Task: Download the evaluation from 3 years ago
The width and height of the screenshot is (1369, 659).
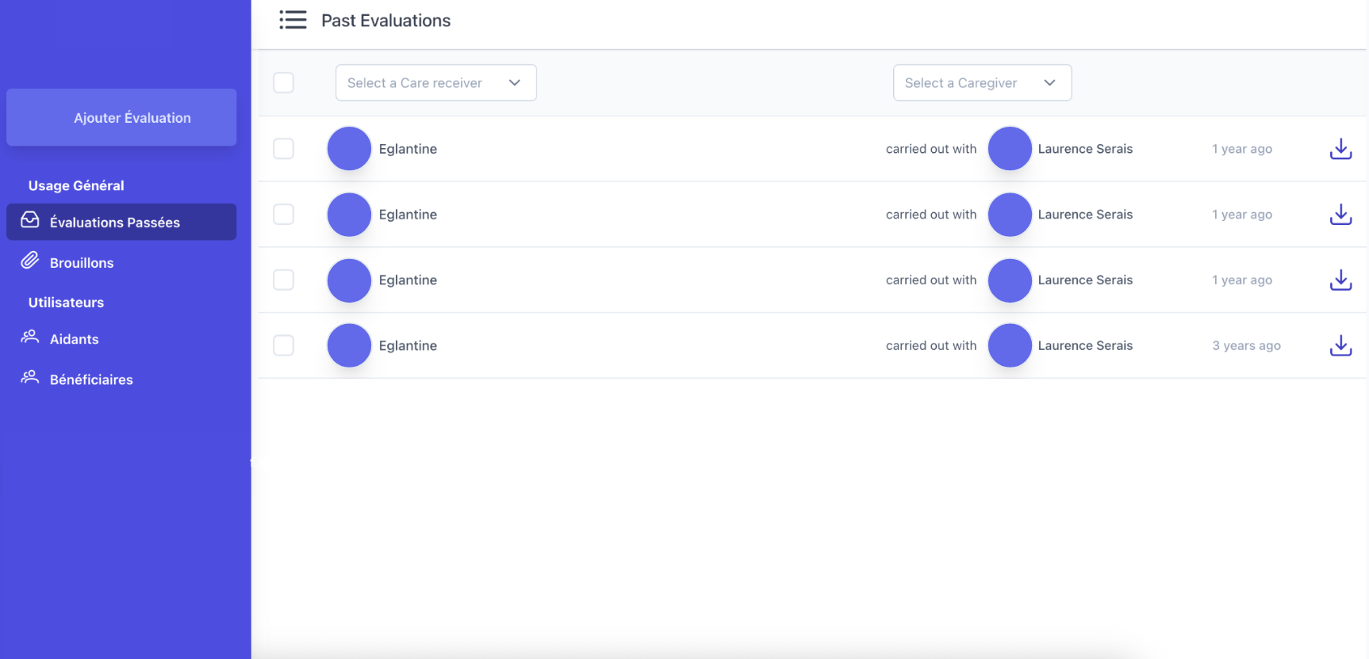Action: tap(1340, 345)
